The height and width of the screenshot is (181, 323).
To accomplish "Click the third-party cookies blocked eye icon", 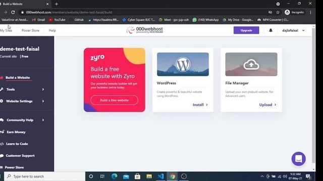I will point(271,12).
